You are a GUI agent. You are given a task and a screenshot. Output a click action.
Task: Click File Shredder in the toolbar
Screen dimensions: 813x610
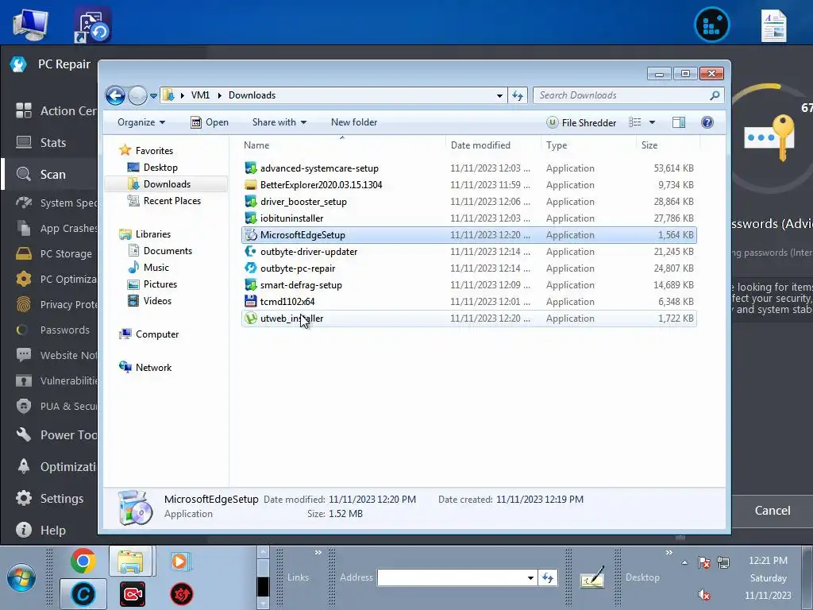click(x=581, y=122)
